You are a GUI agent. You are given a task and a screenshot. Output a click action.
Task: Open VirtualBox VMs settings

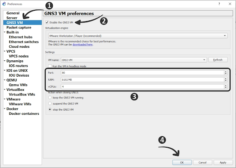click(x=22, y=94)
